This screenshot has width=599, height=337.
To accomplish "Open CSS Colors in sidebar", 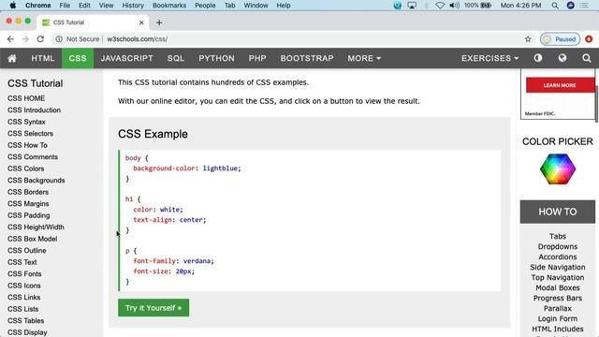I will coord(25,168).
